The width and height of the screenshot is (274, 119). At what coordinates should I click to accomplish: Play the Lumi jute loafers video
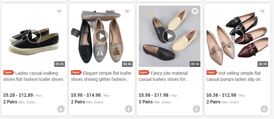click(169, 36)
